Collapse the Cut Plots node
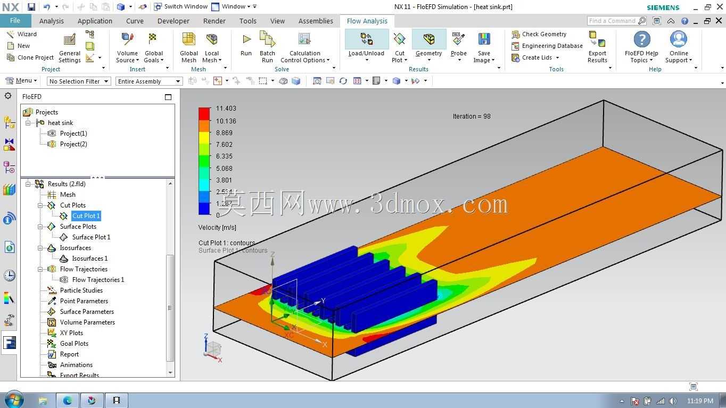 (x=40, y=205)
